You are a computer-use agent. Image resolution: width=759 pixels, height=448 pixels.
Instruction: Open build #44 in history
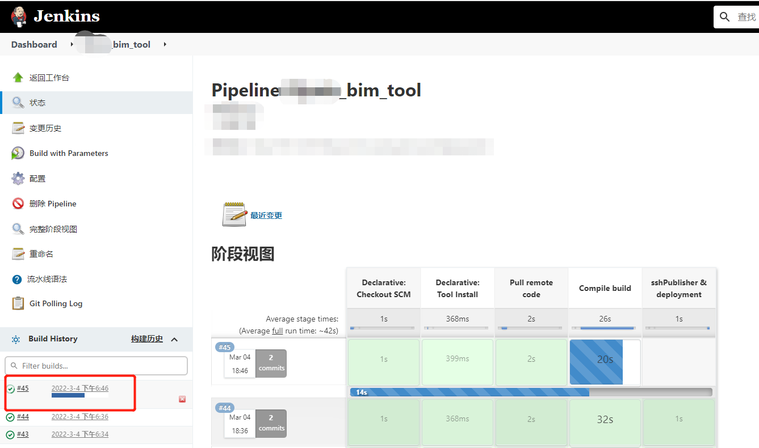(23, 417)
